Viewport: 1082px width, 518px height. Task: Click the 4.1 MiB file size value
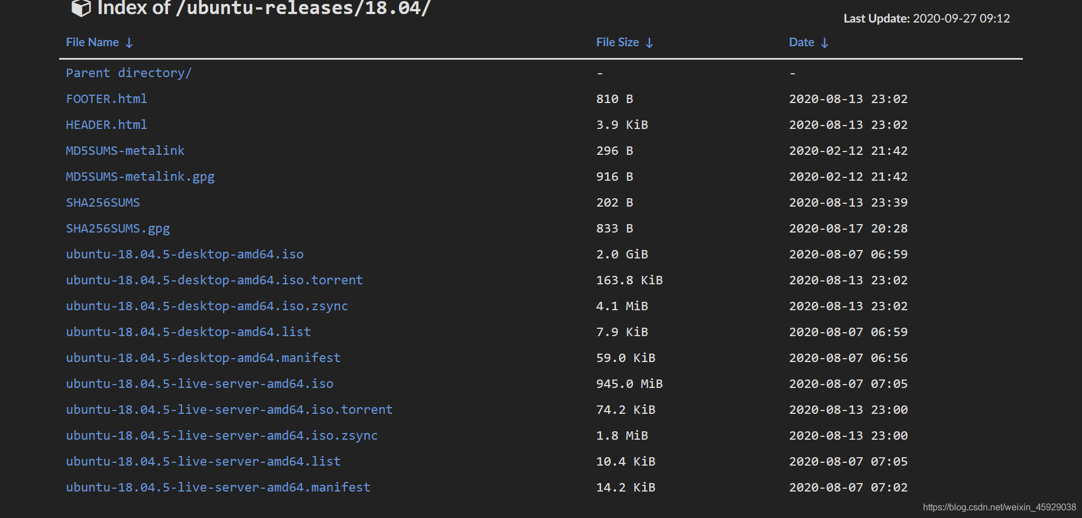point(622,306)
